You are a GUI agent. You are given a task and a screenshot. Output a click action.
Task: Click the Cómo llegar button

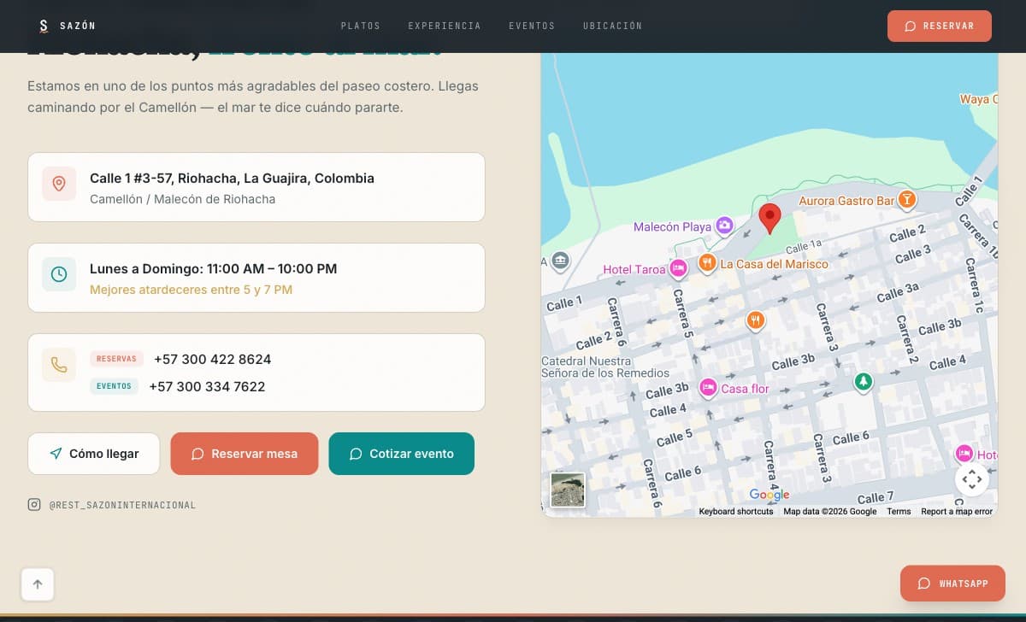click(94, 454)
